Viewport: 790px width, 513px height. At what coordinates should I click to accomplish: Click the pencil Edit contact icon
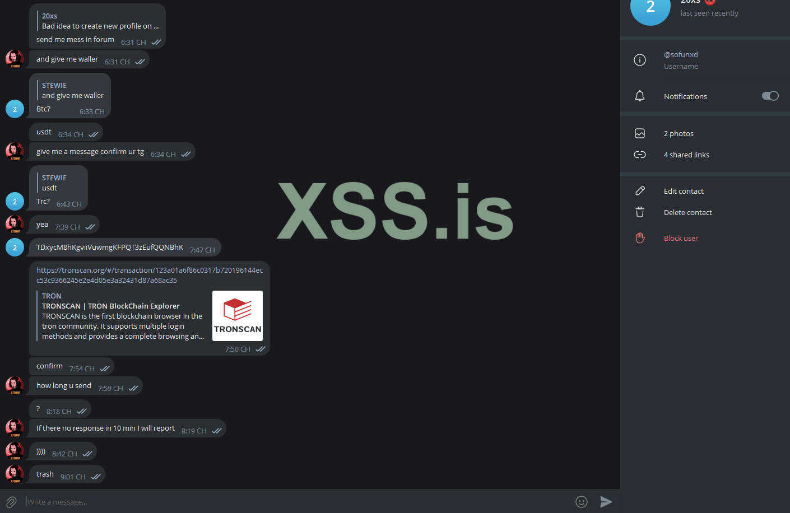click(x=640, y=191)
